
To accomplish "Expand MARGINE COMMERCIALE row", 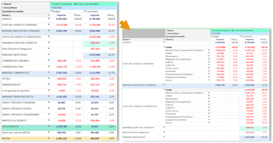I will 49,72.
